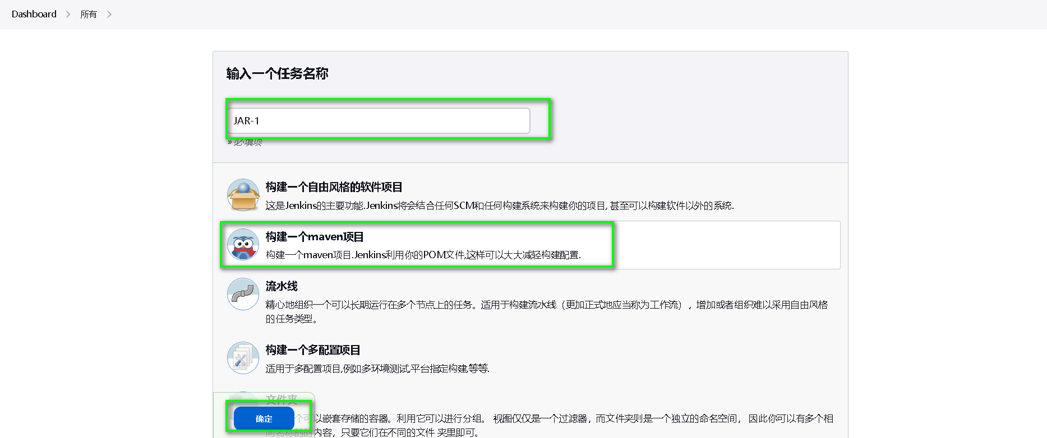Image resolution: width=1047 pixels, height=438 pixels.
Task: Focus the task name field containing JAR-1
Action: click(379, 120)
